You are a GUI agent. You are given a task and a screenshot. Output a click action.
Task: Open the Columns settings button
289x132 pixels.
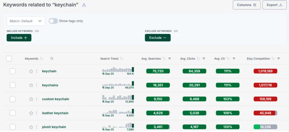pos(246,5)
